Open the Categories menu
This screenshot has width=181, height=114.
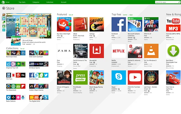click(x=36, y=2)
